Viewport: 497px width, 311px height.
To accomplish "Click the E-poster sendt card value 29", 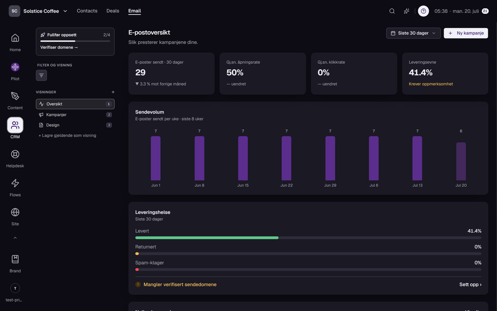I will [x=140, y=72].
